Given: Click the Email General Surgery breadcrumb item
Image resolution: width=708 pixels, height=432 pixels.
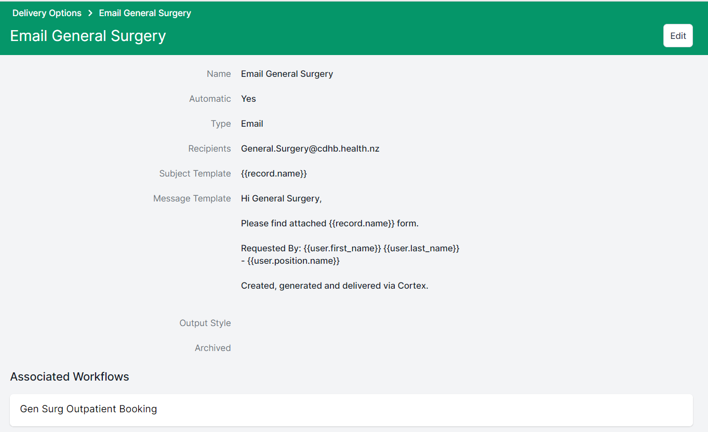Looking at the screenshot, I should (145, 13).
